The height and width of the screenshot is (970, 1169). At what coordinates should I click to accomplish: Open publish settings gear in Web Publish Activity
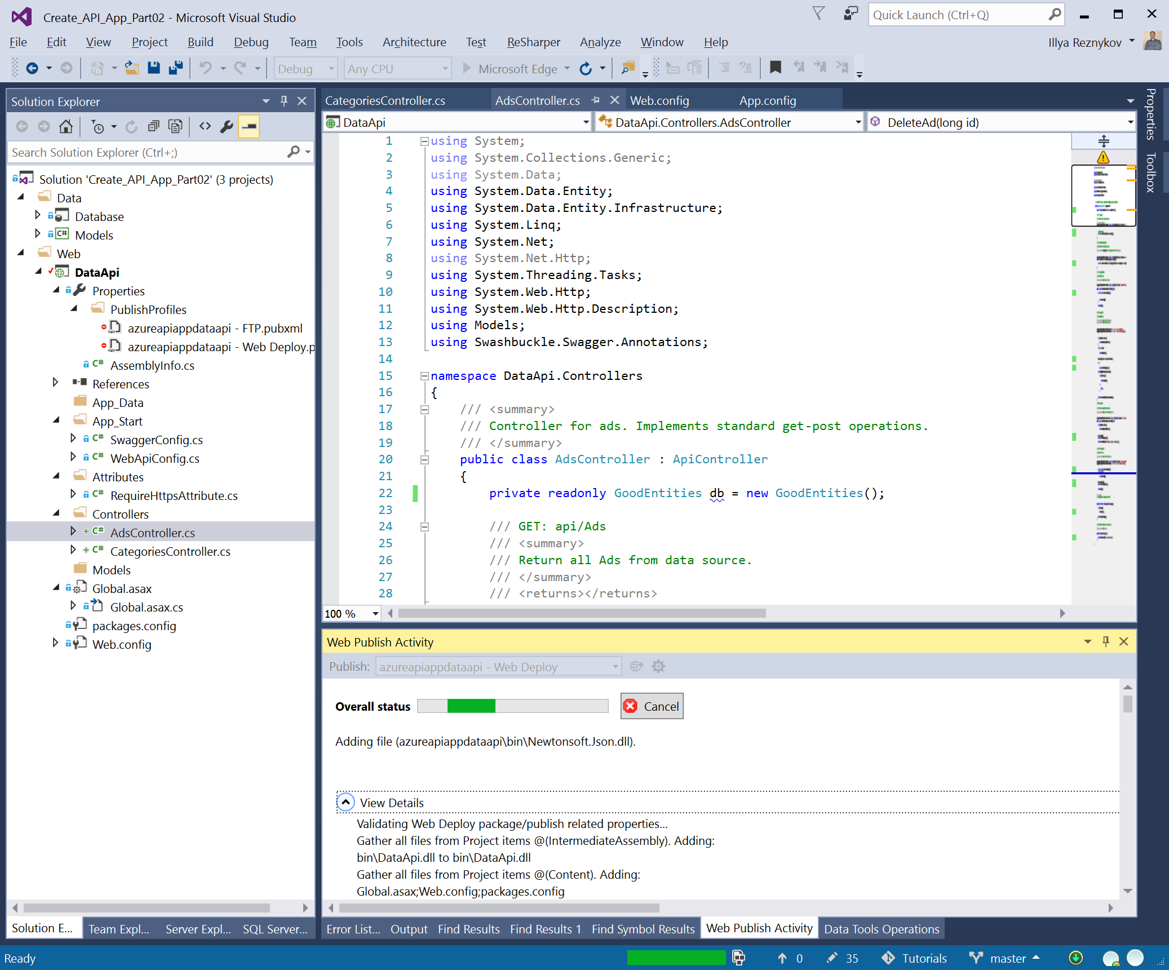pos(658,667)
